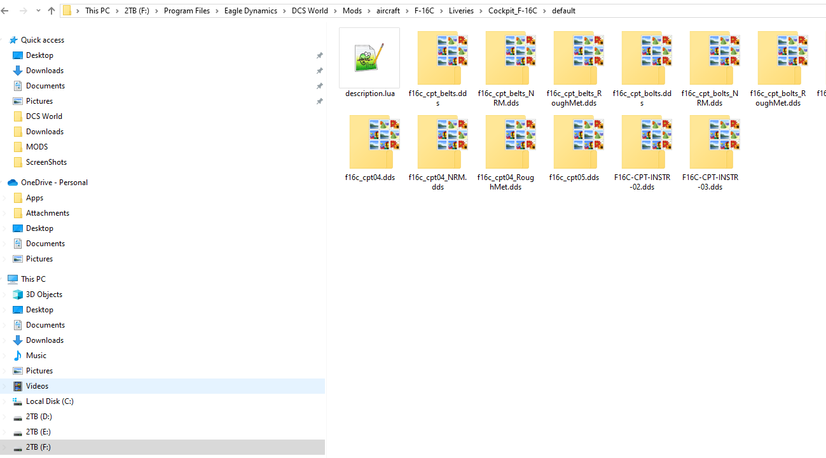Click the 2TB (F:) drive icon
The image size is (826, 458).
coord(18,447)
